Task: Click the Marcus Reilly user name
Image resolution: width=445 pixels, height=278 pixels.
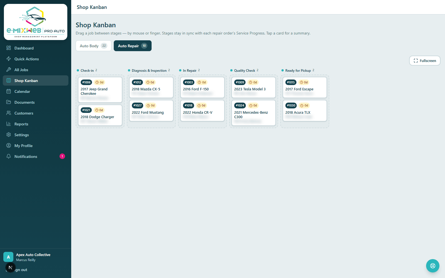Action: [26, 260]
